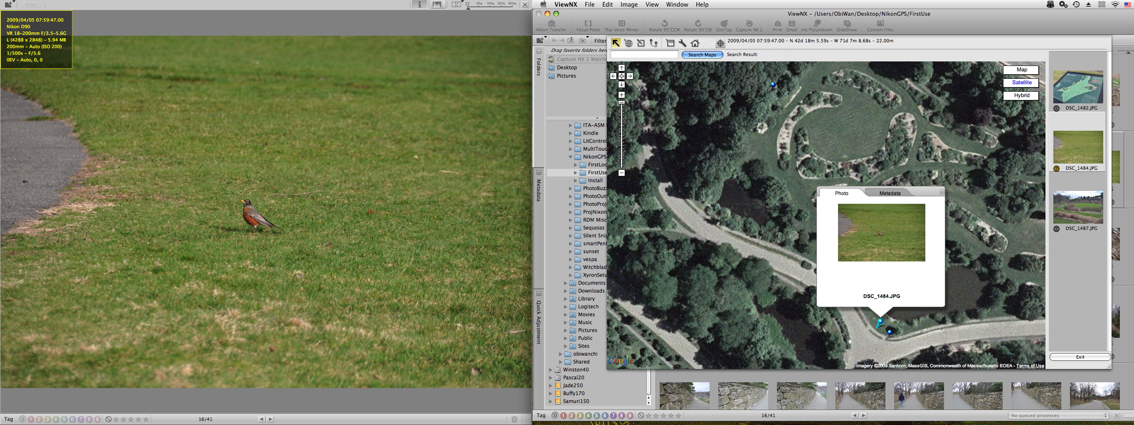The image size is (1134, 425).
Task: Close the map photo popup
Action: 942,192
